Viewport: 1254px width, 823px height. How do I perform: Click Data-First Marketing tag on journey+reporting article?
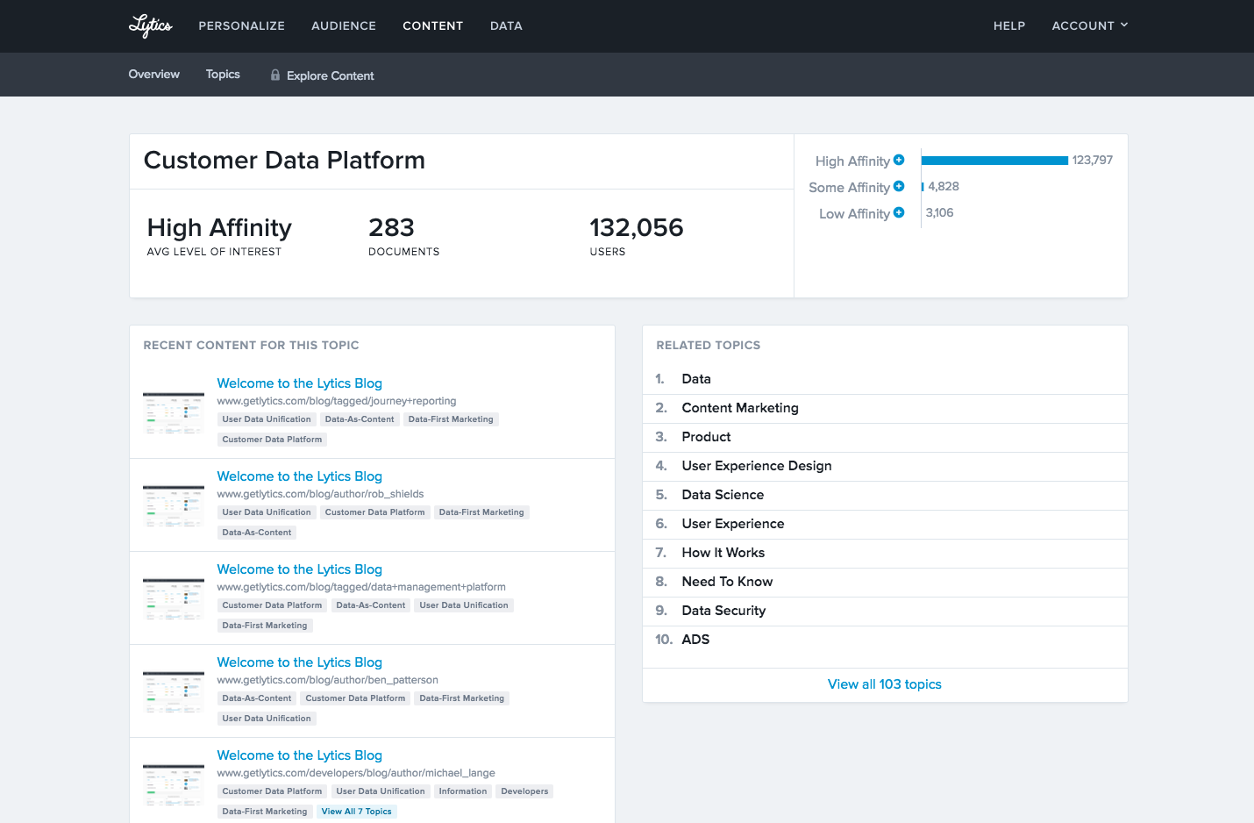pyautogui.click(x=451, y=419)
